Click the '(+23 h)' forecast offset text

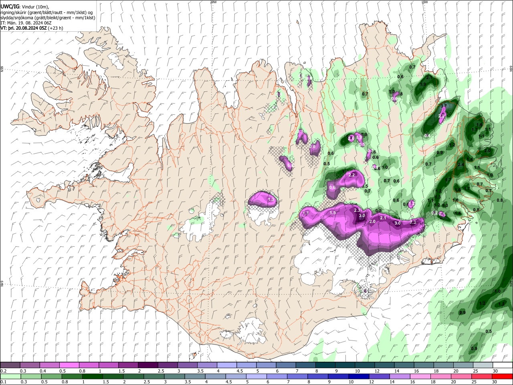click(56, 28)
